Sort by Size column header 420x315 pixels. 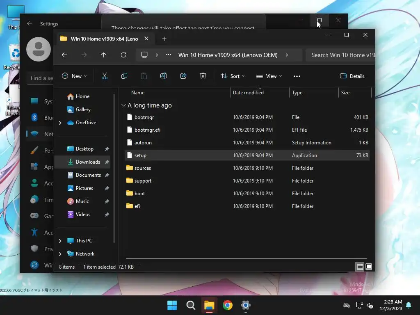pos(345,93)
